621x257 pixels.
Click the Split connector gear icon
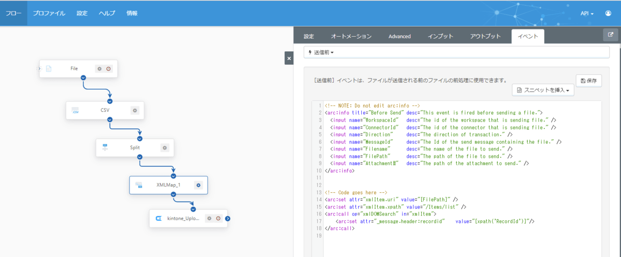[x=165, y=147]
